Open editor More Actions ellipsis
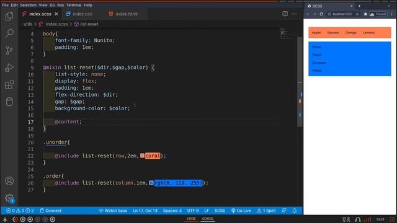Viewport: 397px width, 223px height. point(294,14)
